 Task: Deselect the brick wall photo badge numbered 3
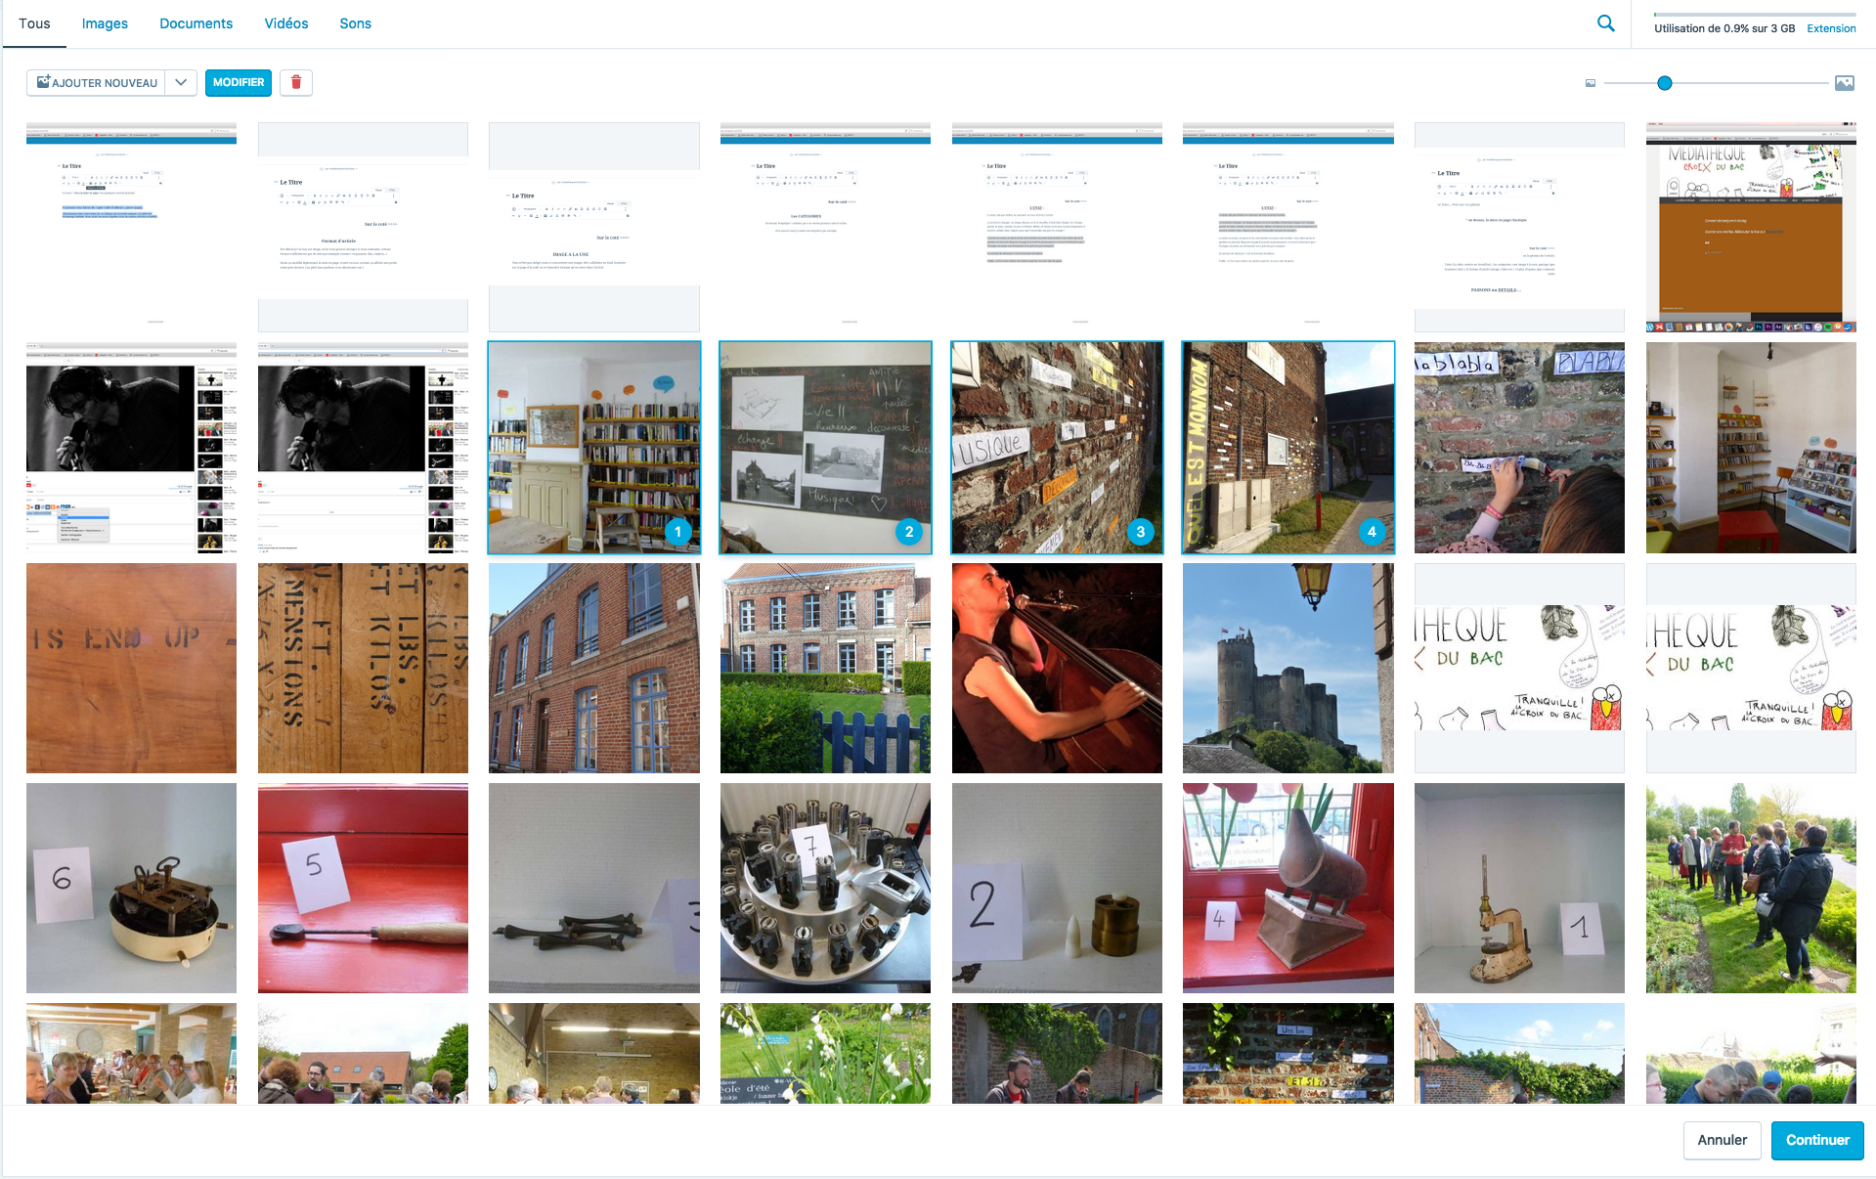(1140, 532)
